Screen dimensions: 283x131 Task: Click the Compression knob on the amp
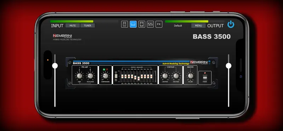pos(105,76)
